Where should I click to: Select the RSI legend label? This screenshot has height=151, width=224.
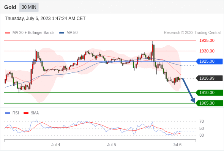[16, 113]
